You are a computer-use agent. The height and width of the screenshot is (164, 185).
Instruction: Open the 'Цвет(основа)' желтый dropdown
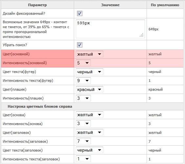(90, 115)
